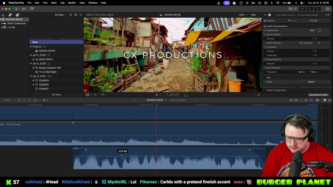Click the Audio Analysis magic wand icon
The image size is (333, 187).
[319, 43]
